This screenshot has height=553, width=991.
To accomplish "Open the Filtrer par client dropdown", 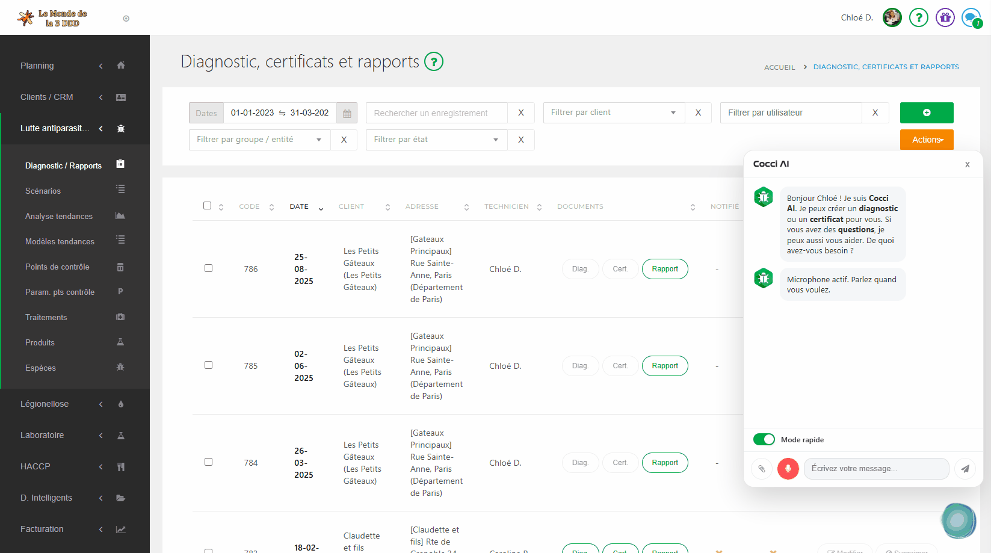I will click(x=614, y=113).
